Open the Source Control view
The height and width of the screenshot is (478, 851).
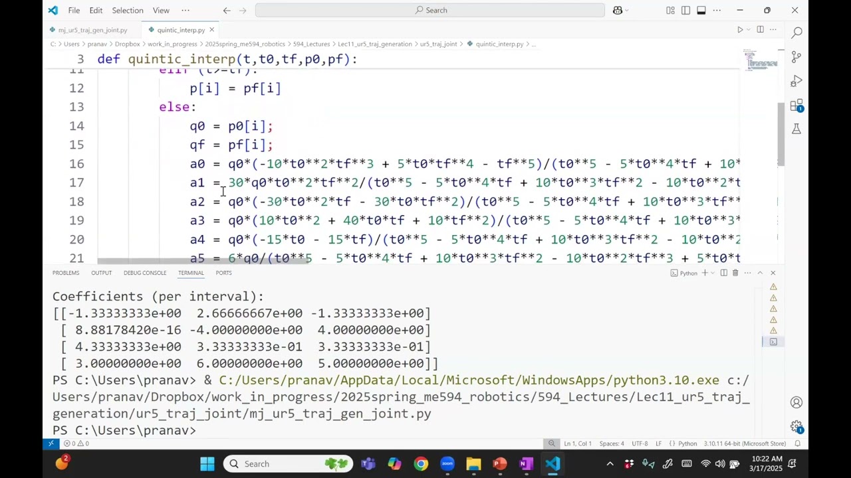(796, 57)
